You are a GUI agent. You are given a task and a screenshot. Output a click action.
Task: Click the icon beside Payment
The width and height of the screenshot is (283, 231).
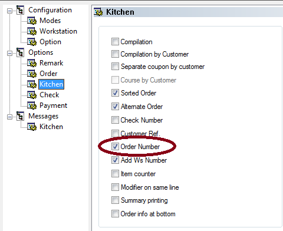click(x=32, y=105)
